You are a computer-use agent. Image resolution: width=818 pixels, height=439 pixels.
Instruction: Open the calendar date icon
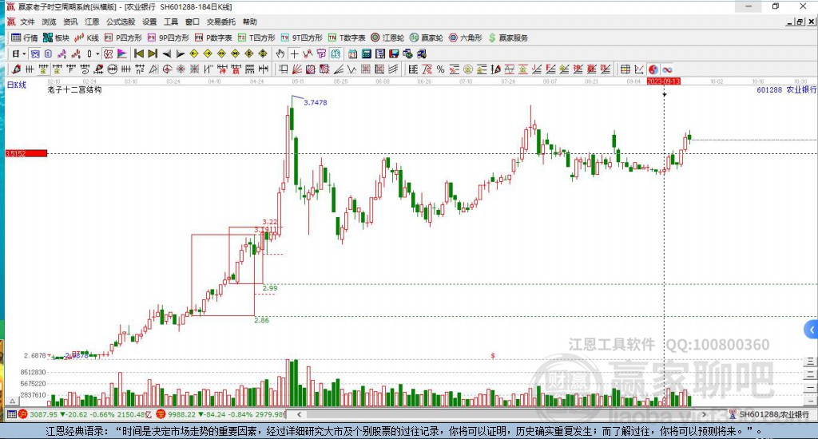click(352, 53)
